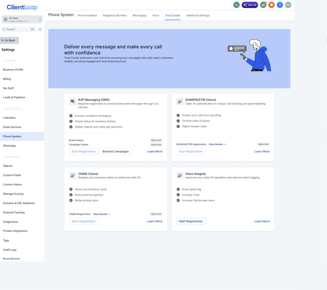Image resolution: width=327 pixels, height=290 pixels.
Task: Open the CL-Core location switcher dropdown
Action: click(x=22, y=19)
